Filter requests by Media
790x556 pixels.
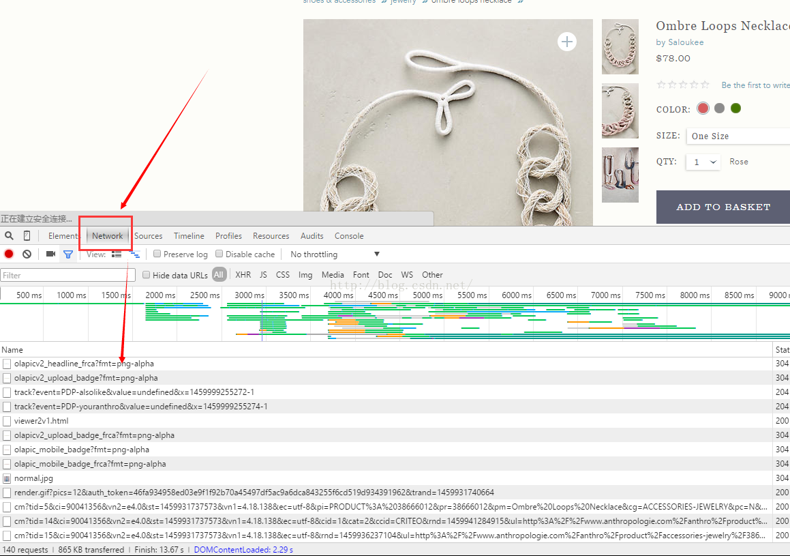coord(333,275)
